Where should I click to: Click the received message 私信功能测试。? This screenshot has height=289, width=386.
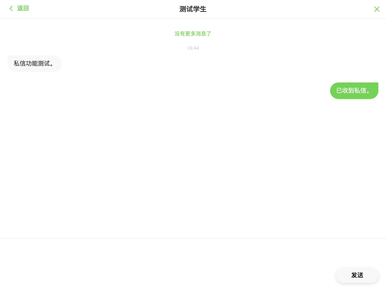point(34,64)
